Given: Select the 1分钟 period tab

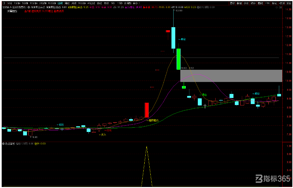Looking at the screenshot, I should tap(16, 3).
